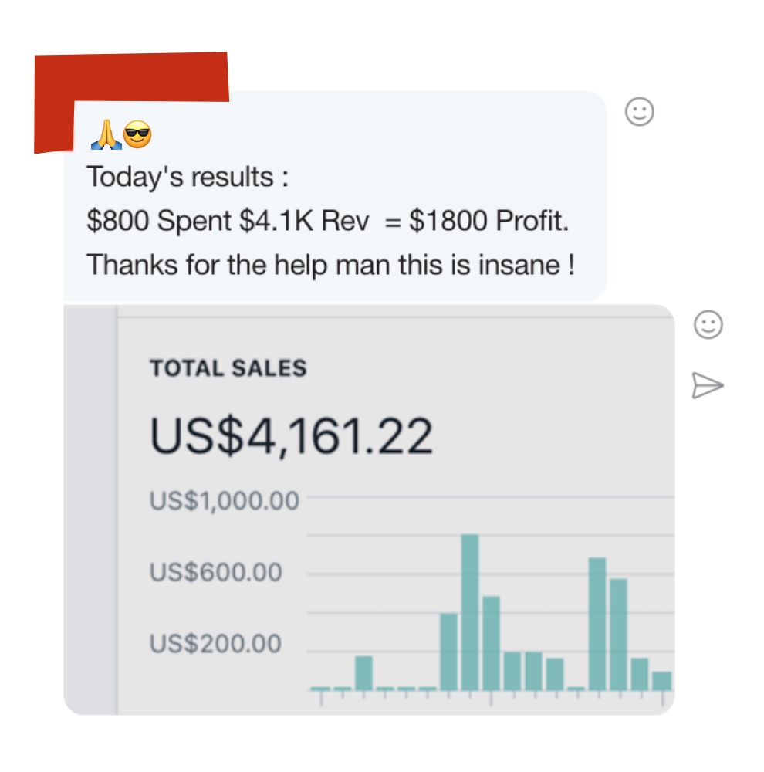Click the emoji reaction icon beside the sales image
764x772 pixels.
[x=708, y=324]
